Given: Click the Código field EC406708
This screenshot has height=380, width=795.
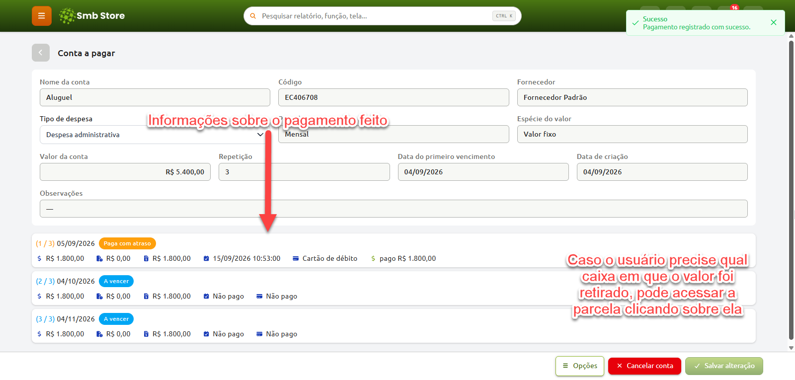Looking at the screenshot, I should pyautogui.click(x=394, y=97).
